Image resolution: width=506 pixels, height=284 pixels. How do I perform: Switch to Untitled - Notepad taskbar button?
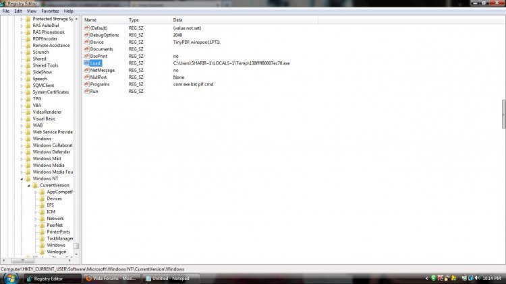(x=171, y=279)
